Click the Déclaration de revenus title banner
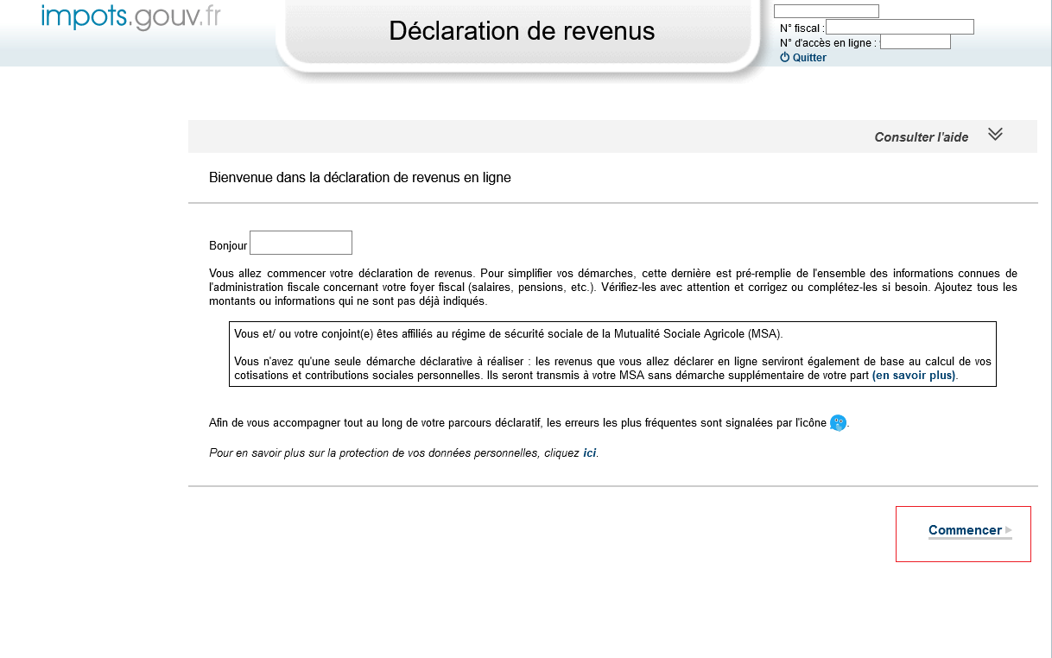The width and height of the screenshot is (1052, 658). point(522,31)
